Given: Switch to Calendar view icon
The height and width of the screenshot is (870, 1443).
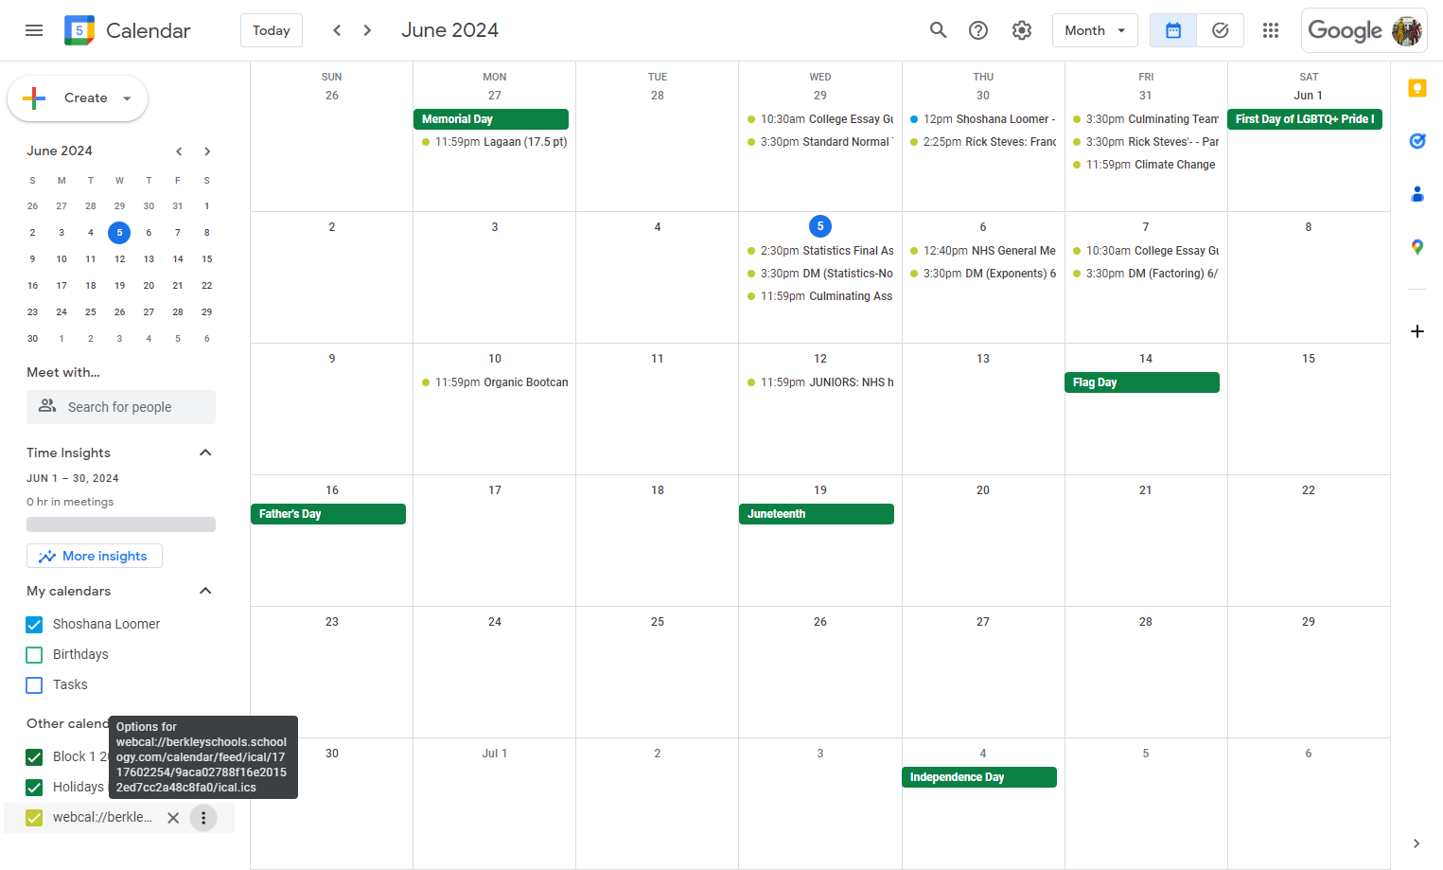Looking at the screenshot, I should pyautogui.click(x=1173, y=30).
